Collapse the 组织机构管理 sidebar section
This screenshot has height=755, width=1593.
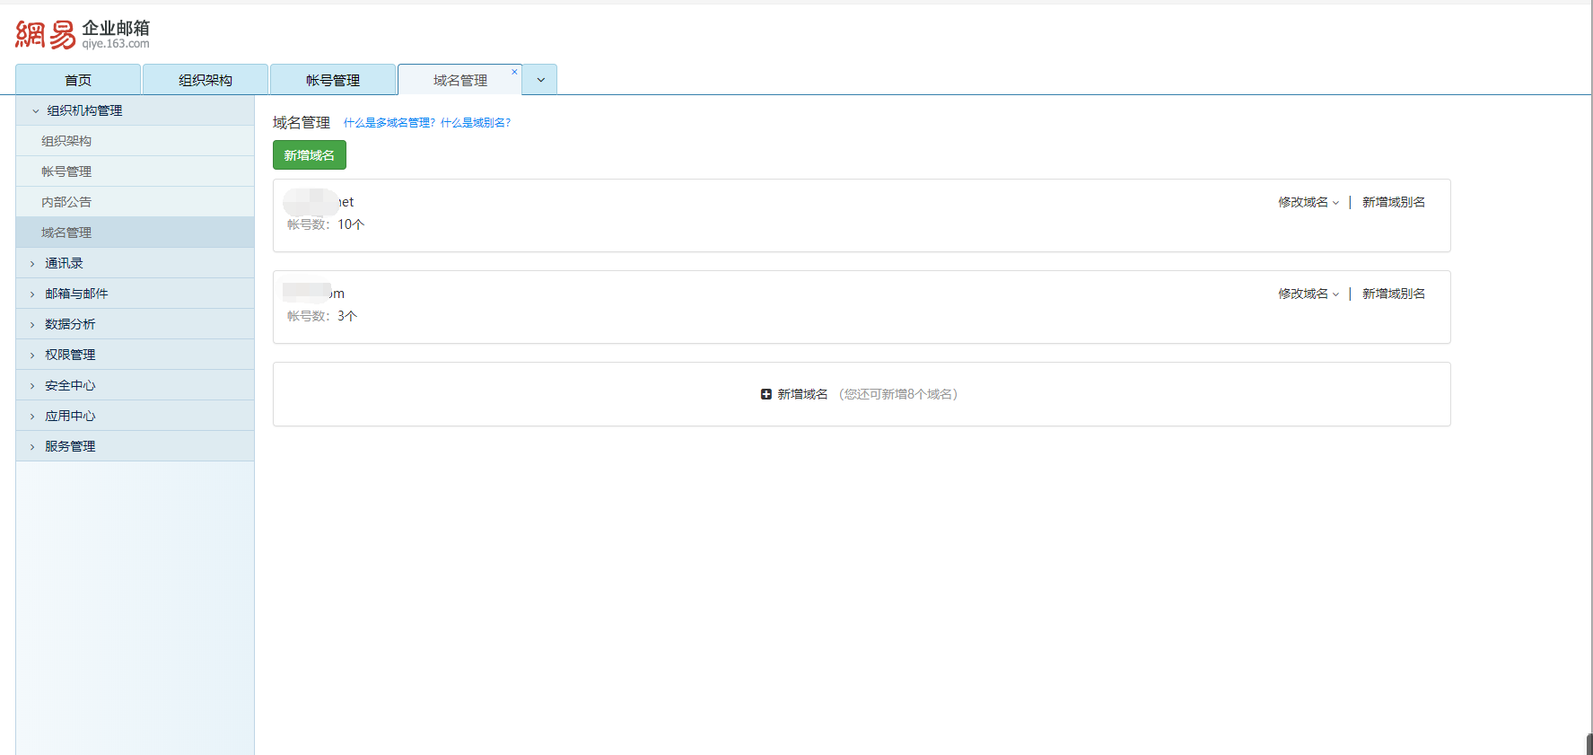pyautogui.click(x=84, y=110)
